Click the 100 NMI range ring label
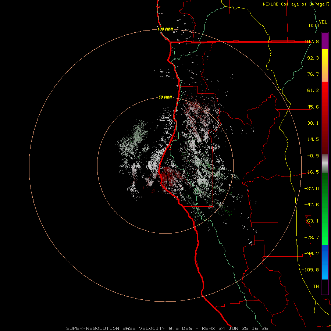The height and width of the screenshot is (331, 331). 165,29
